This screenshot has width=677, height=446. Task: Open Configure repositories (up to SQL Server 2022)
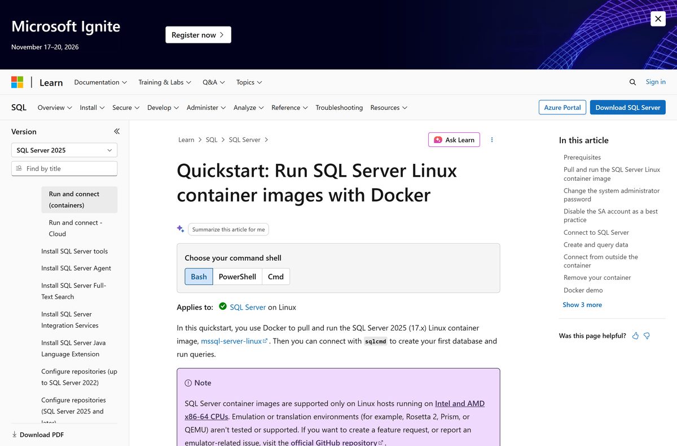[x=79, y=377]
